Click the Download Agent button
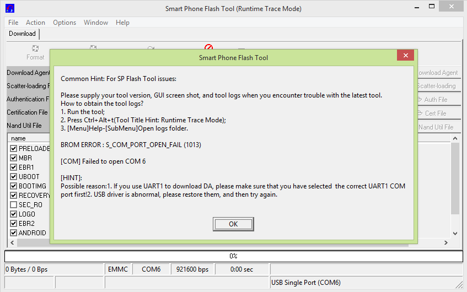 point(438,73)
